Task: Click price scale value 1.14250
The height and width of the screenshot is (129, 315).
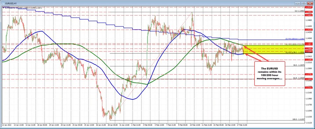Action: 309,32
